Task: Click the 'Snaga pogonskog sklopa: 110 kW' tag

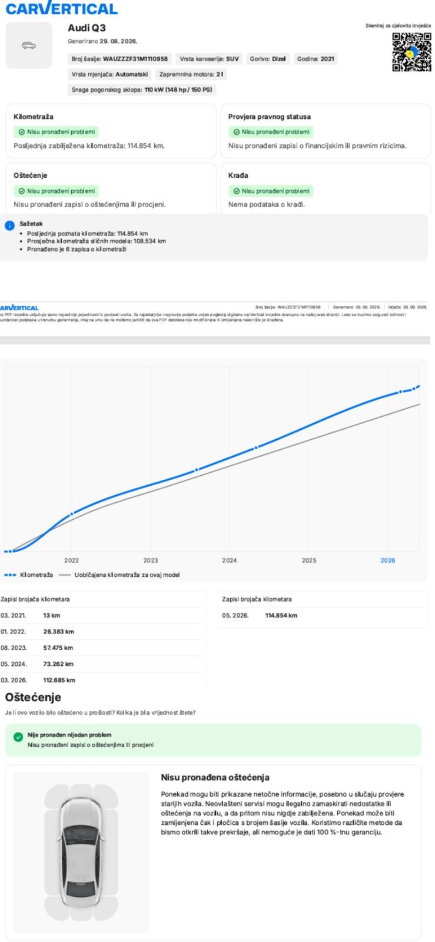Action: click(x=141, y=89)
